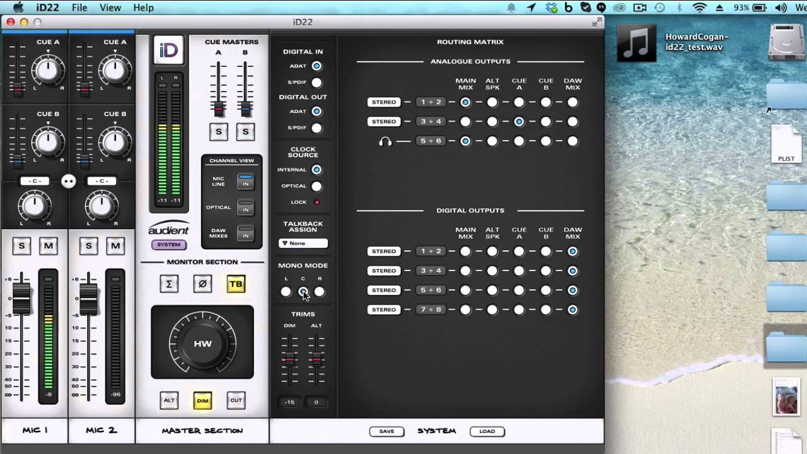Select Digital Out S/PDIF option
Viewport: 807px width, 454px height.
[x=316, y=128]
